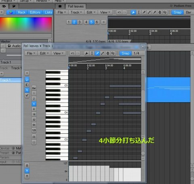The image size is (194, 184).
Task: Open File menu in piano roll editor
Action: tap(31, 53)
